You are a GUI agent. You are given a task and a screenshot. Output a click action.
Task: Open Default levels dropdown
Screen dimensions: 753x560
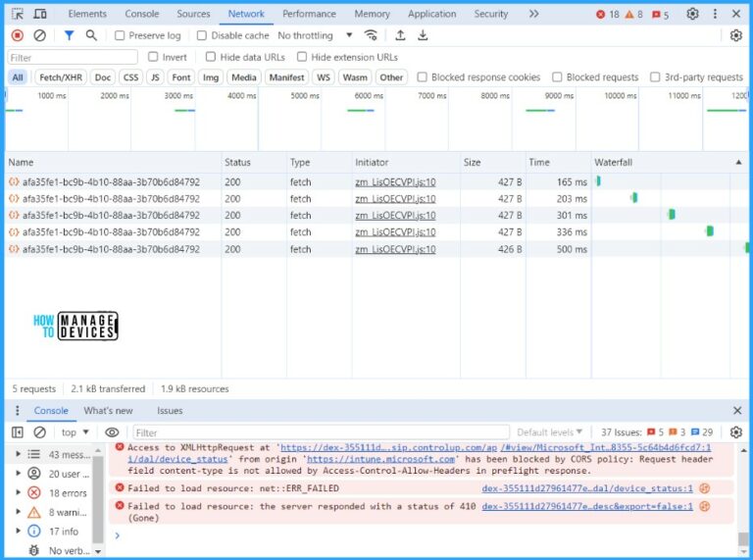point(549,433)
